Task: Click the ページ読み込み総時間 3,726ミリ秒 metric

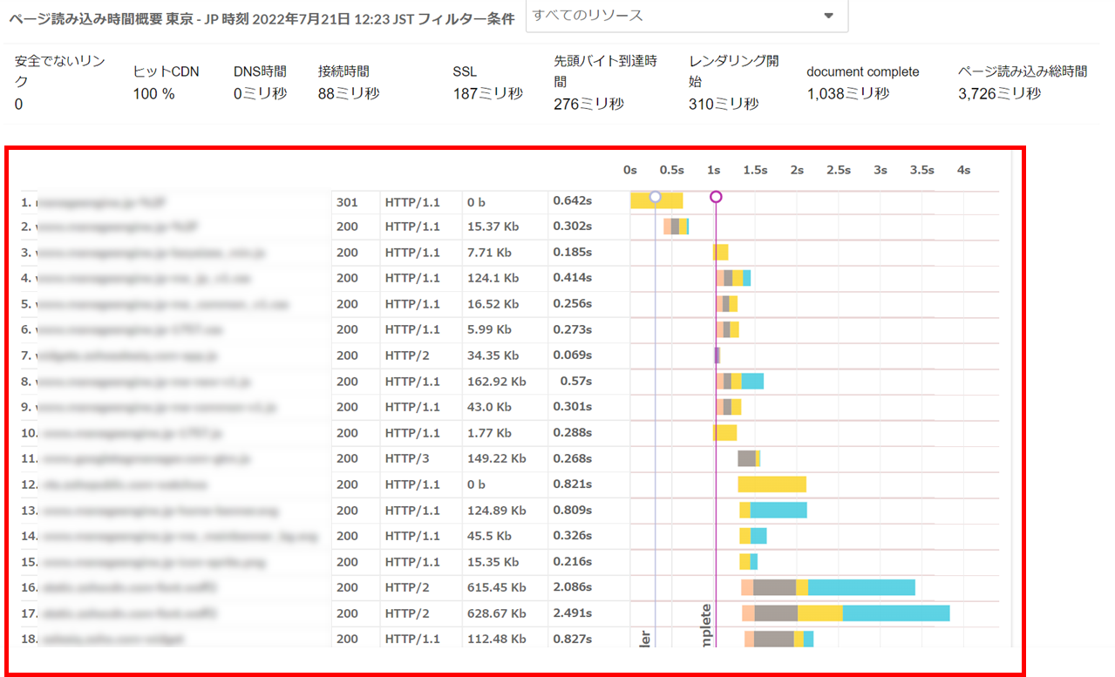Action: click(1022, 83)
